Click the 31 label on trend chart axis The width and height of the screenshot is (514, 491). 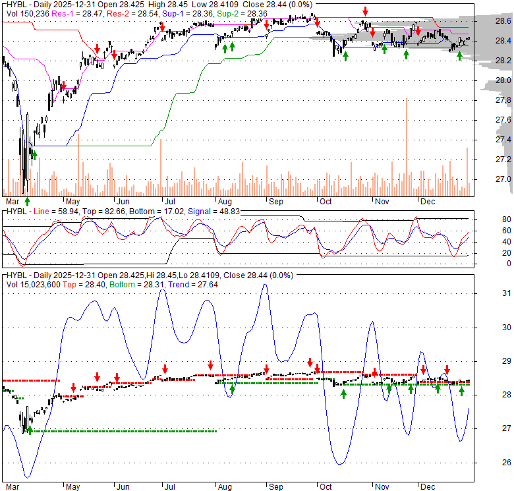[x=507, y=293]
